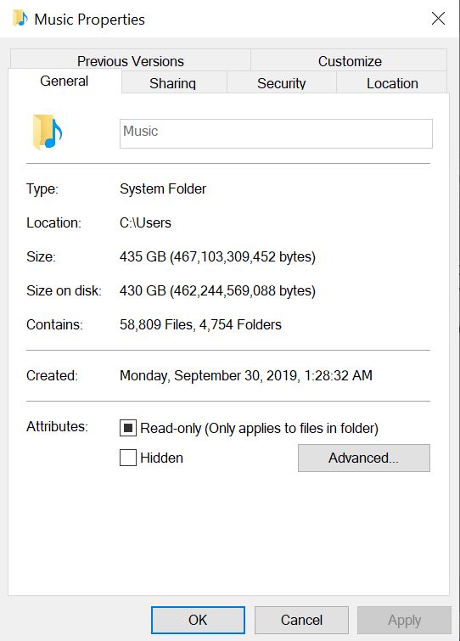Enable the Hidden attribute checkbox
The height and width of the screenshot is (641, 460).
[x=128, y=458]
